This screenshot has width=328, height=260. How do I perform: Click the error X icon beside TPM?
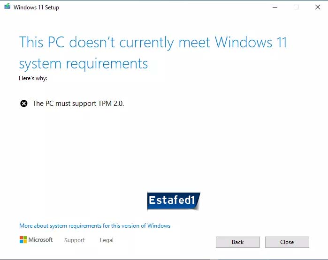pos(24,104)
